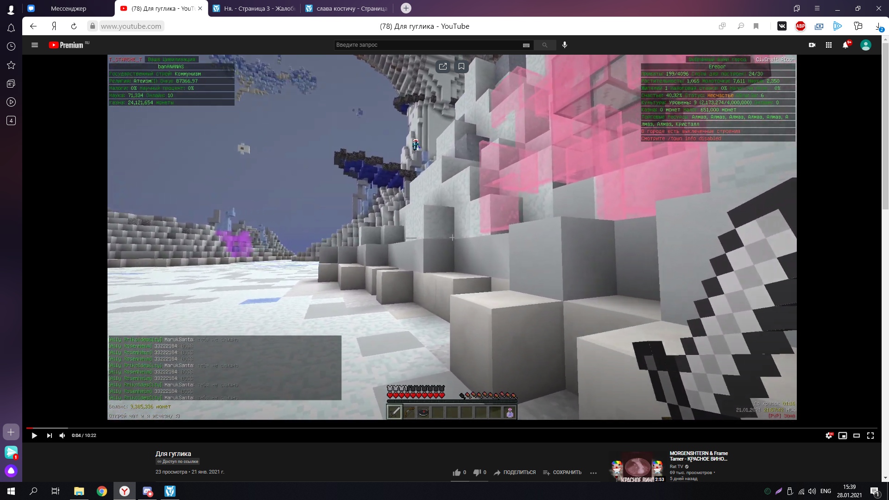Dislike the video with thumbs down

tap(477, 473)
